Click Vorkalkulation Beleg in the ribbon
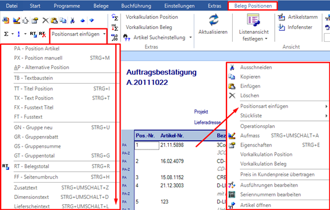 (x=149, y=27)
